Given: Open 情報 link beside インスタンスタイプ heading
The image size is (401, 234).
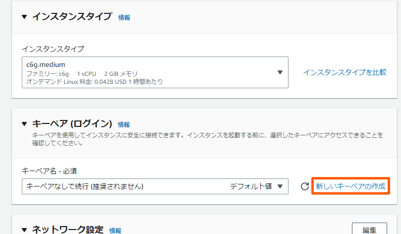Looking at the screenshot, I should (124, 17).
